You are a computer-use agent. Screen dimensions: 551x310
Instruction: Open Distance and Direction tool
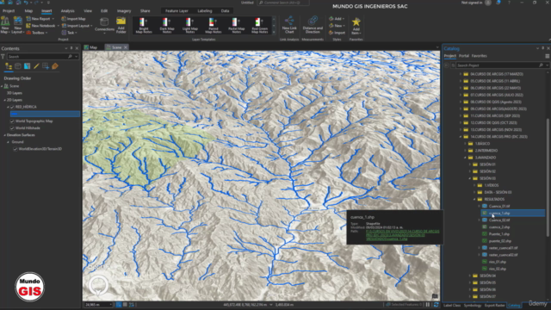tap(313, 25)
